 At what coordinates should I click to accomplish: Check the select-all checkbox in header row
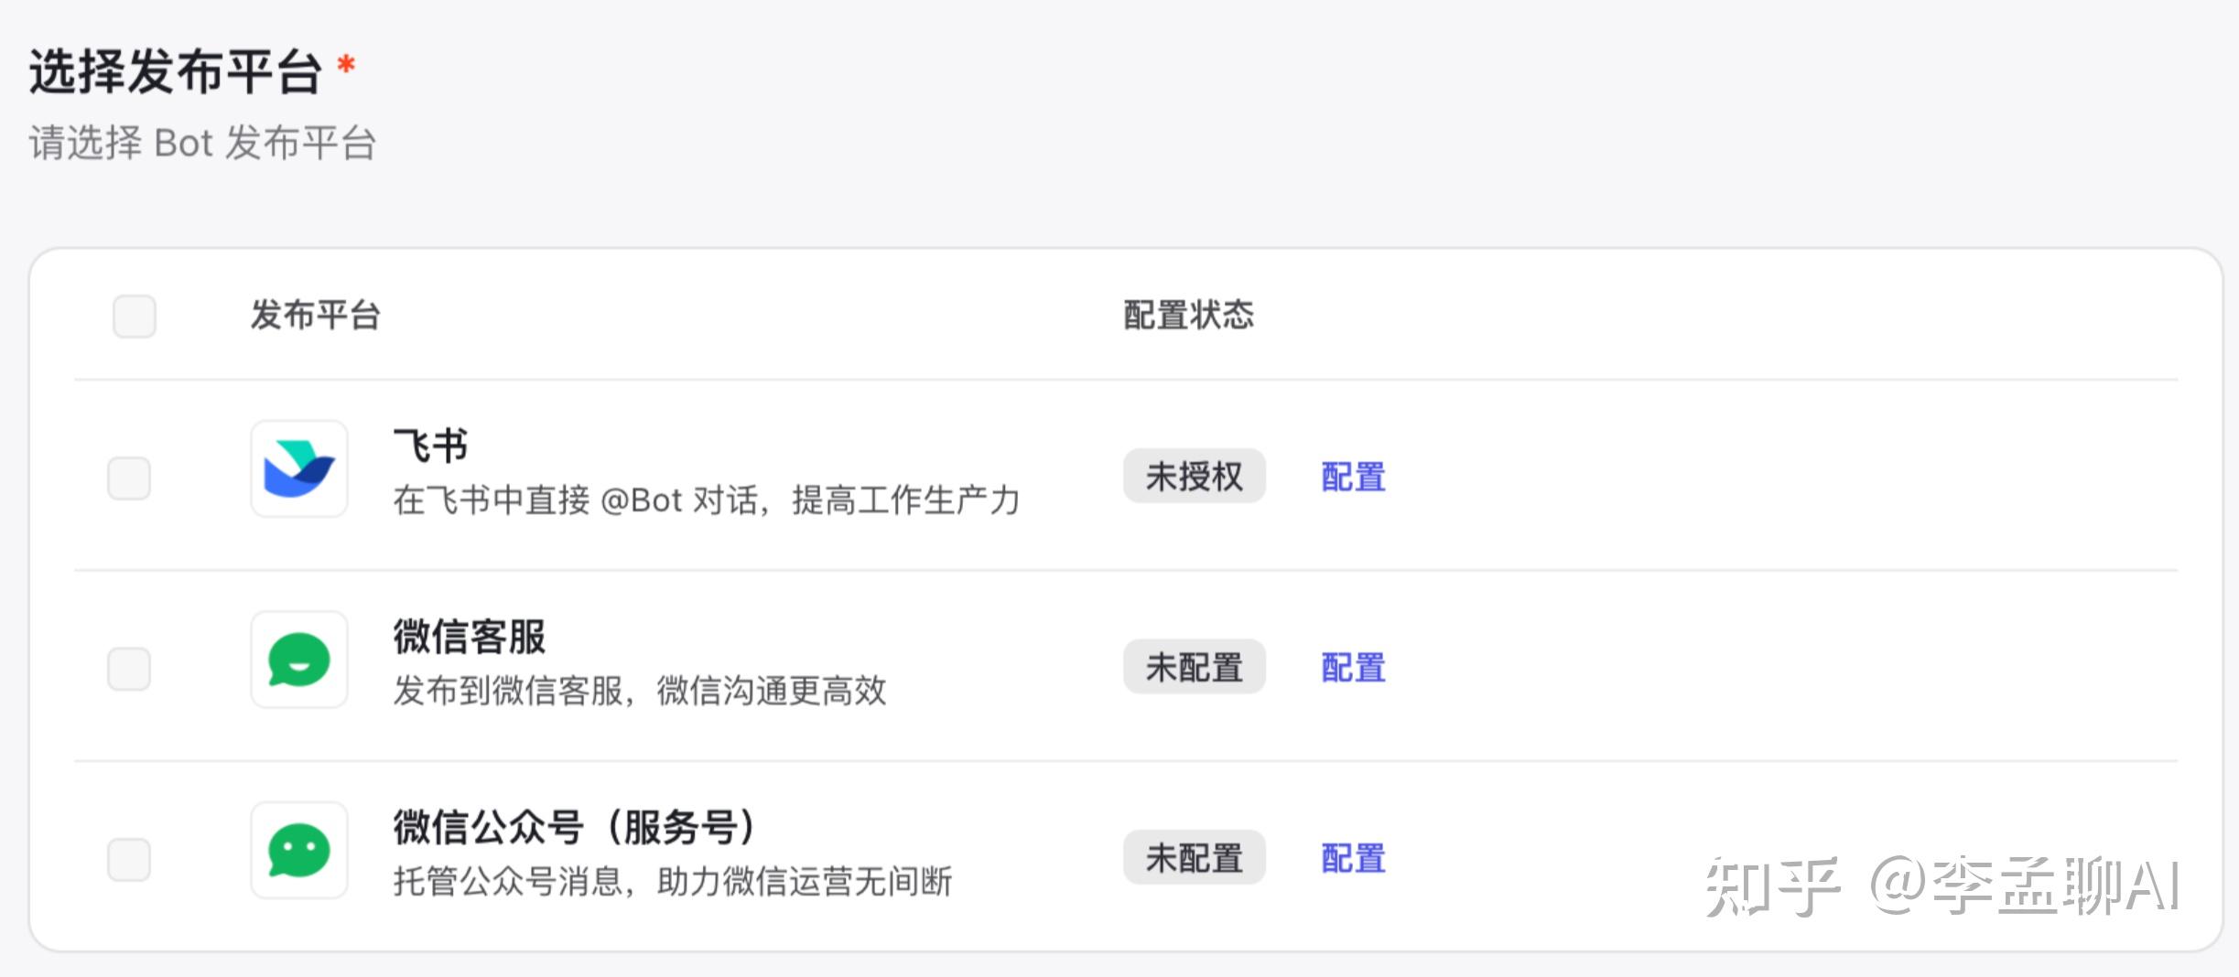[134, 317]
